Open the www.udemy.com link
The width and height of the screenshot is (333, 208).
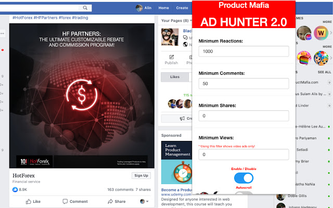[x=176, y=194]
